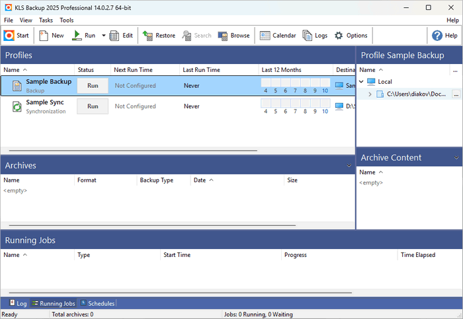Image resolution: width=463 pixels, height=319 pixels.
Task: Select the C:\Users\diakov\Doc... file icon
Action: click(380, 94)
